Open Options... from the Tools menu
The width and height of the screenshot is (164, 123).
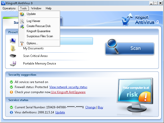tap(39, 43)
